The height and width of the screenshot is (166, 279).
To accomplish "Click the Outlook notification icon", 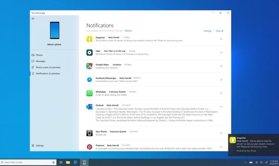I will [89, 107].
